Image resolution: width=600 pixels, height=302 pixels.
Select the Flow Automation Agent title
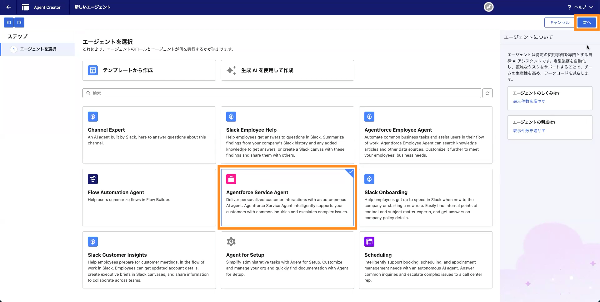[x=116, y=192]
